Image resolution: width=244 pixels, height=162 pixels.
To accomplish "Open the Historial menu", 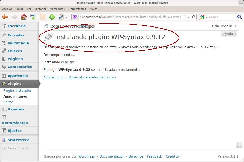I will click(40, 9).
